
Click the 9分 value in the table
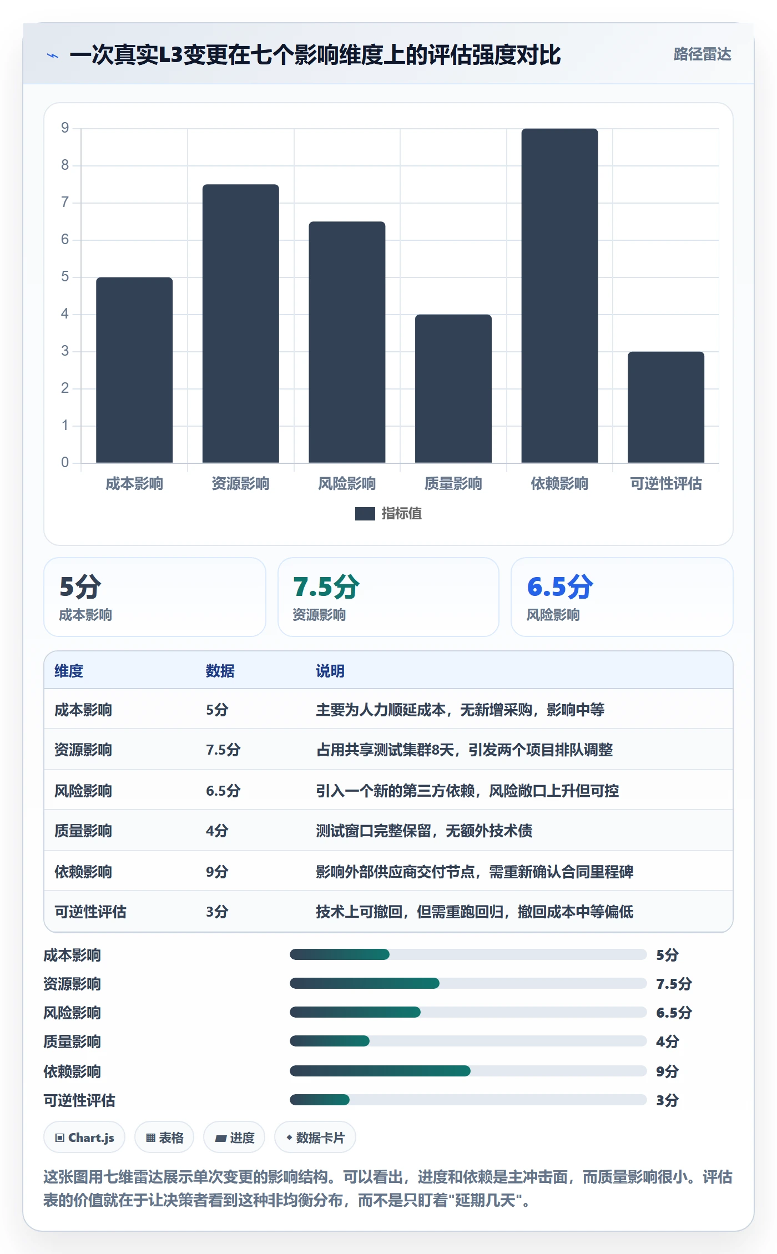[x=217, y=872]
